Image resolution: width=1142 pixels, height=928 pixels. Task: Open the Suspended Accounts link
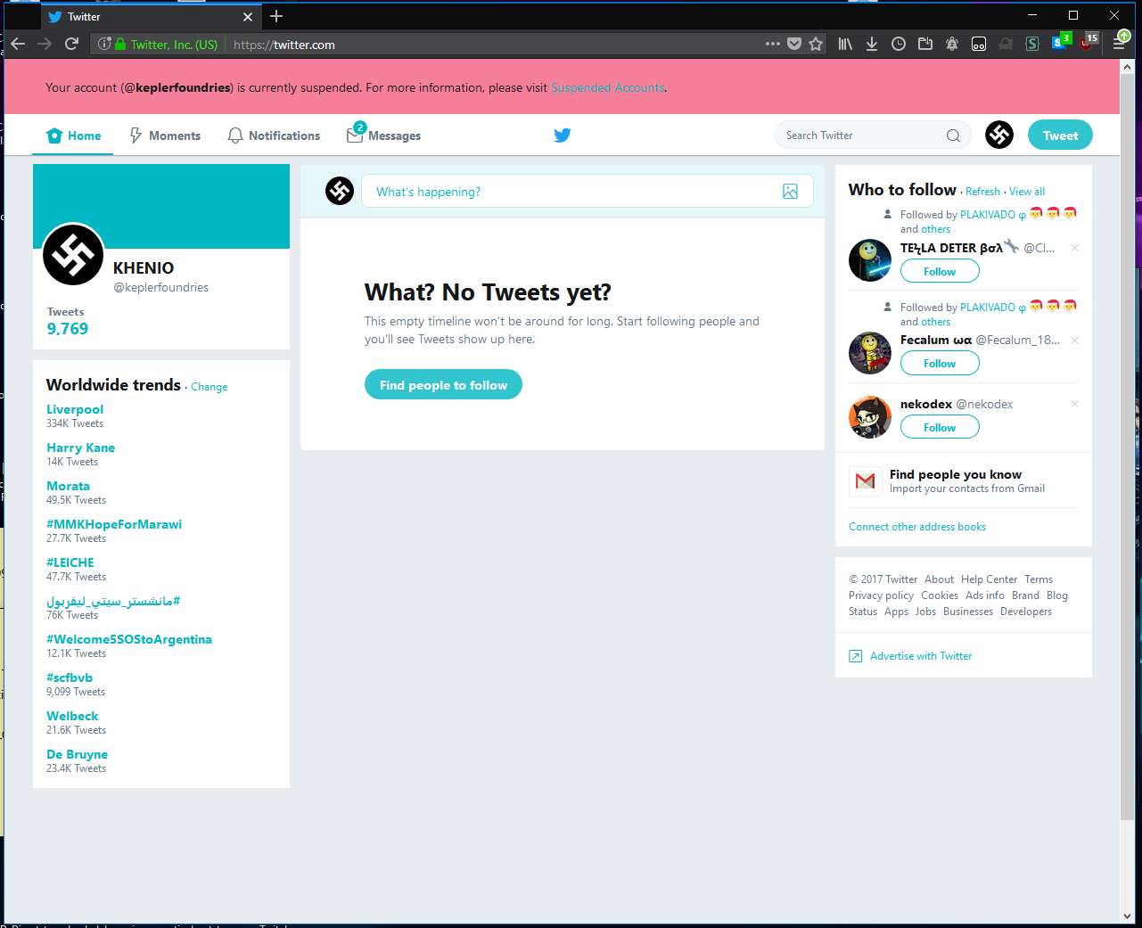[x=607, y=87]
